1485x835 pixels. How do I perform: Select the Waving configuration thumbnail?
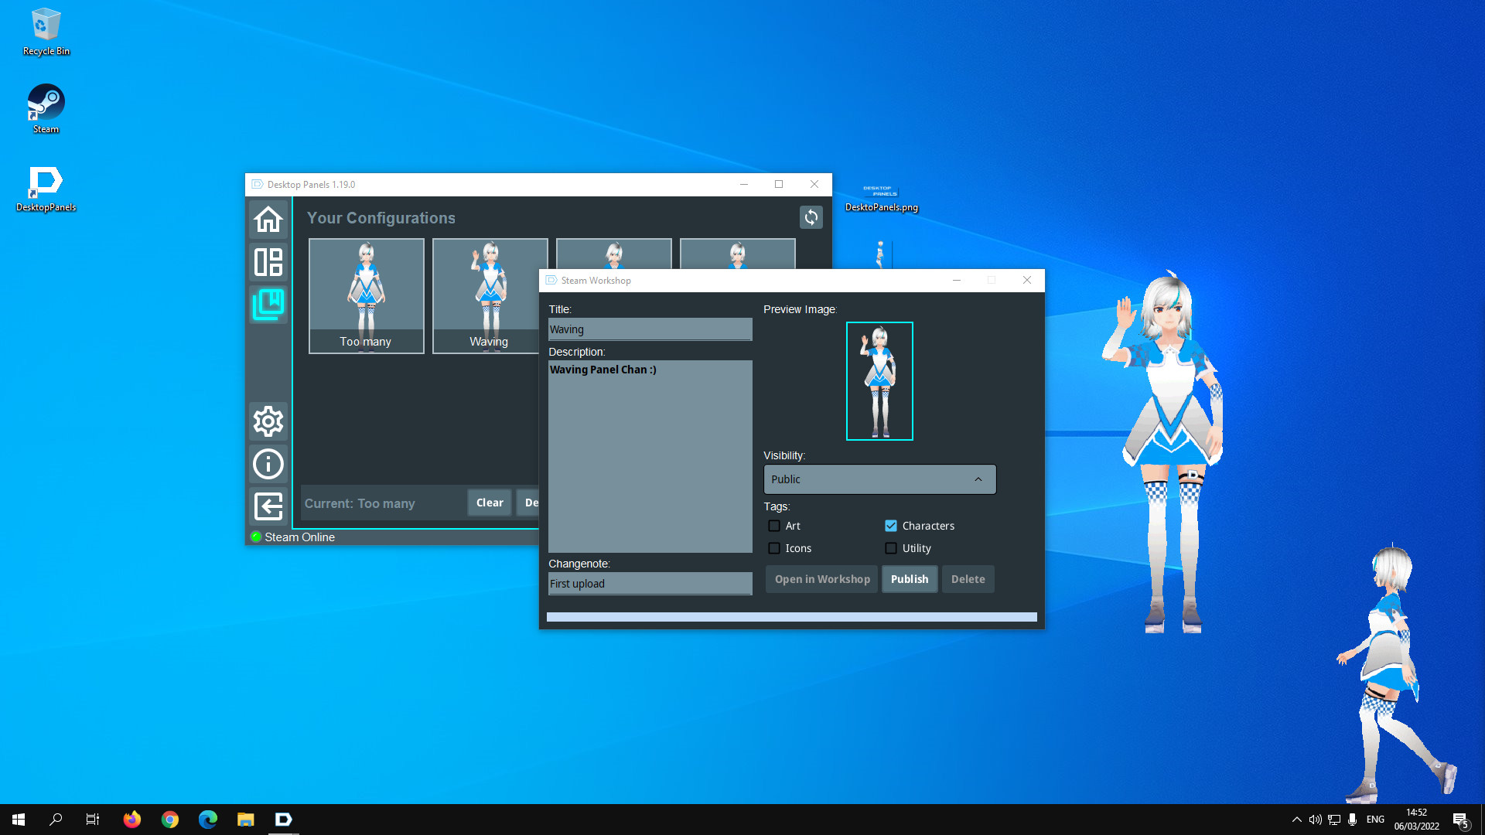click(x=489, y=295)
